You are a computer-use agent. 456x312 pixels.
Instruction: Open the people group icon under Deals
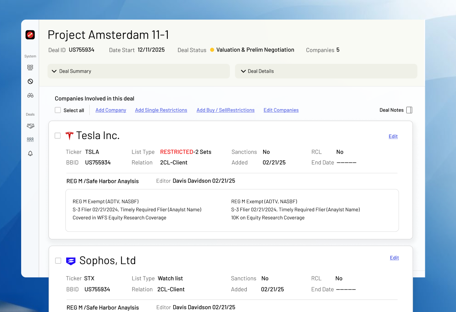[30, 140]
